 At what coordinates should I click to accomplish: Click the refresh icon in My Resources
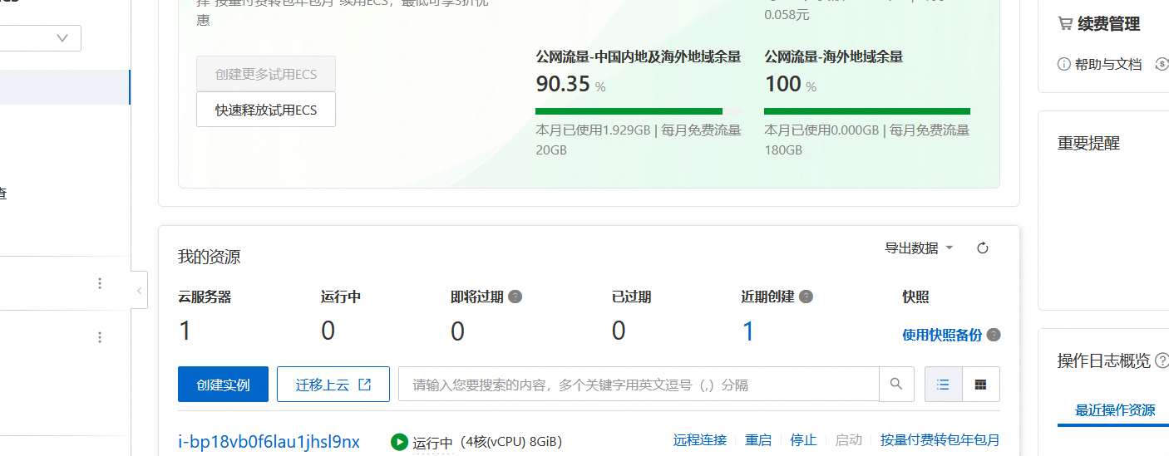click(x=983, y=248)
